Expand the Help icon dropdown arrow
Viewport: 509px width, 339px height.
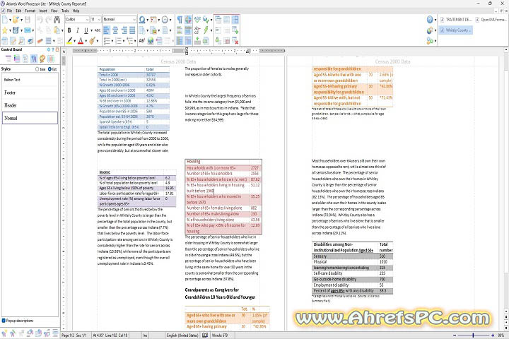pos(435,20)
